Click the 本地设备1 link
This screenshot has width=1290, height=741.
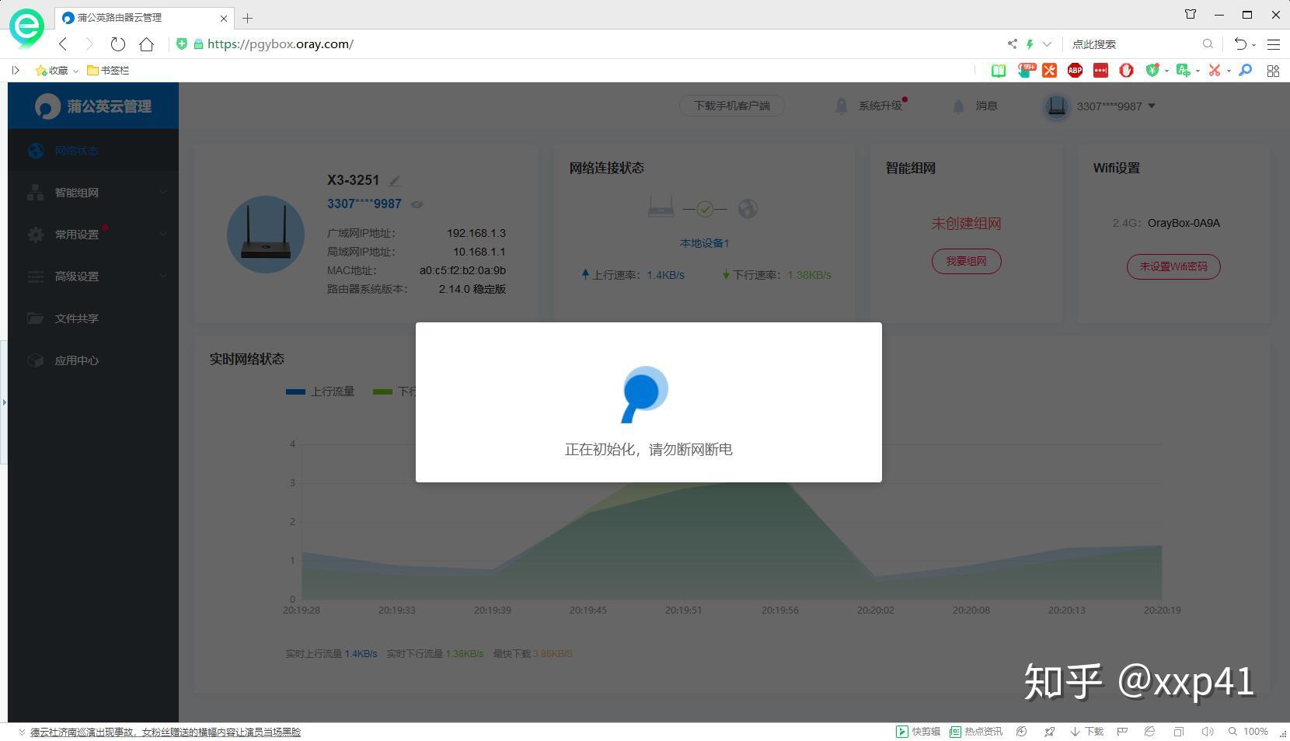(704, 243)
